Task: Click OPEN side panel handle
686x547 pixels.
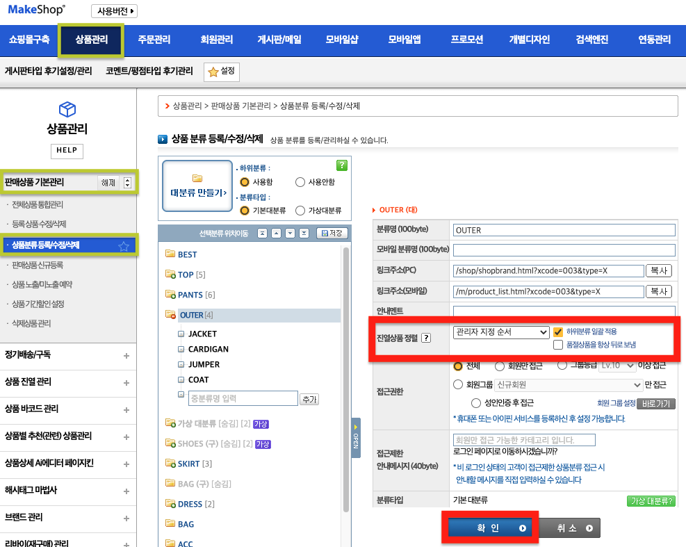Action: click(356, 438)
